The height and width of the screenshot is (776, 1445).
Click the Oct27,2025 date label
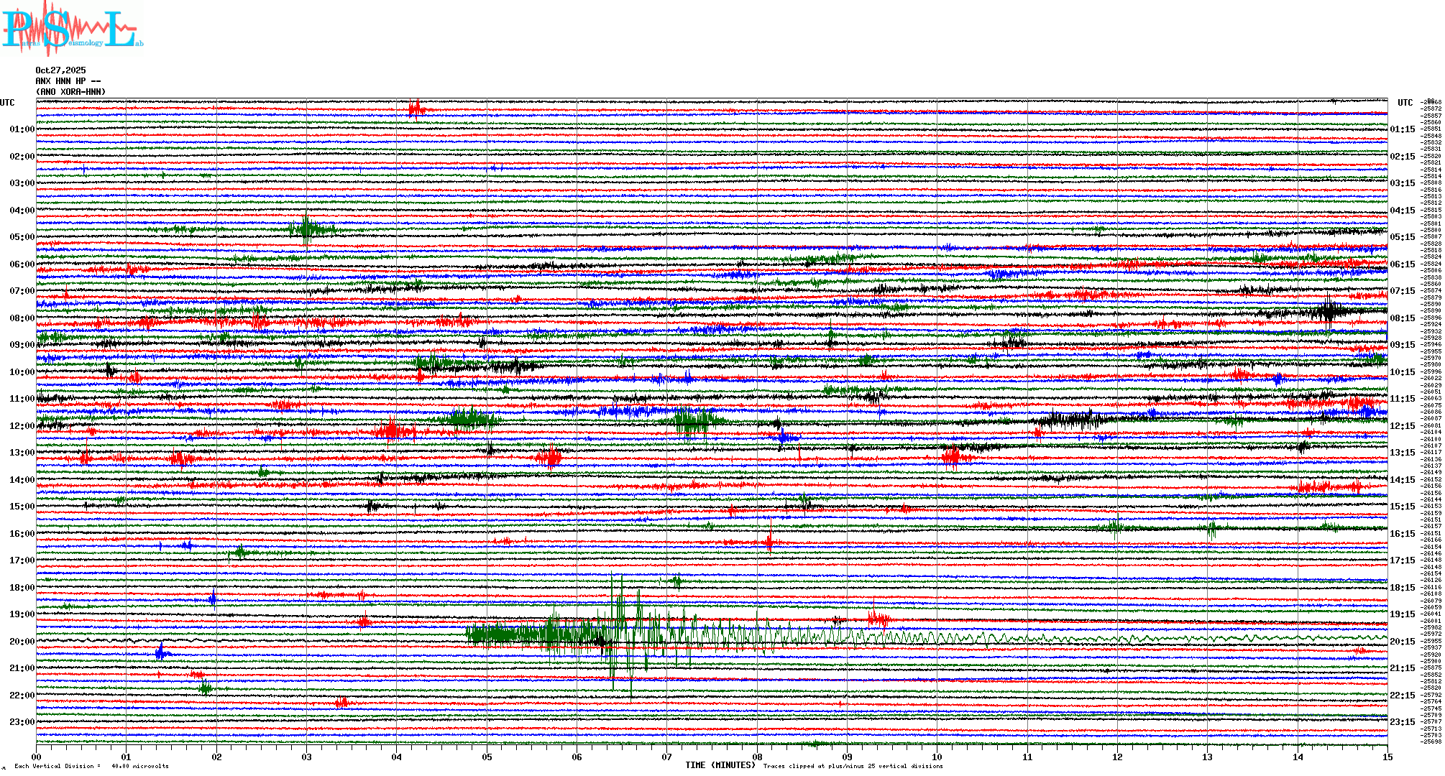coord(60,70)
